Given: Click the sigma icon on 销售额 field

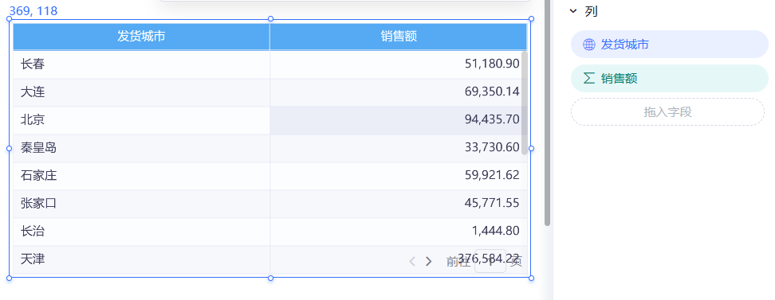Looking at the screenshot, I should click(588, 78).
